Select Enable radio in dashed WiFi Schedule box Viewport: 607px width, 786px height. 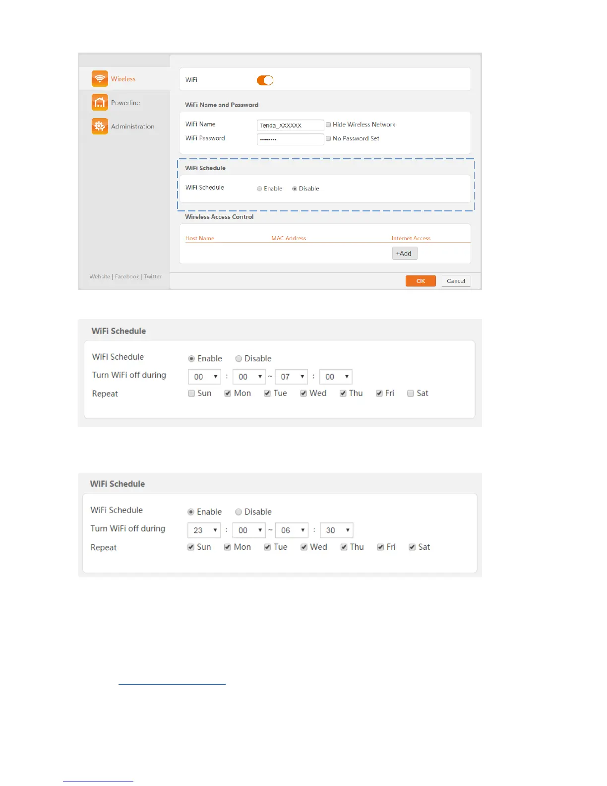coord(259,189)
